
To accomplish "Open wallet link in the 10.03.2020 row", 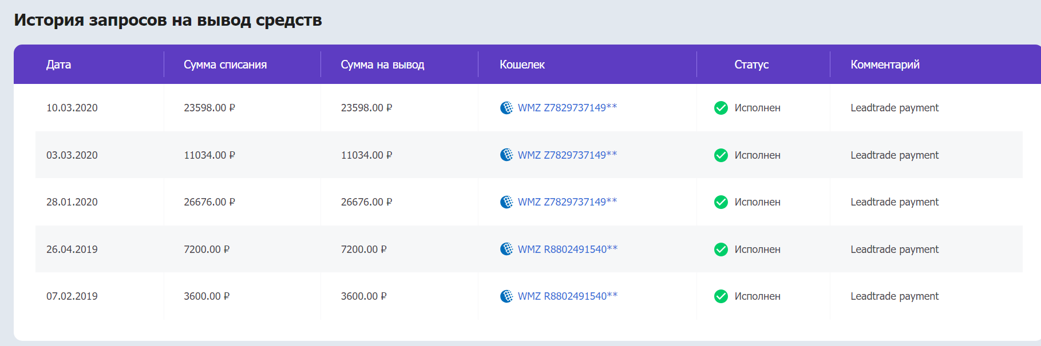I will coord(567,108).
